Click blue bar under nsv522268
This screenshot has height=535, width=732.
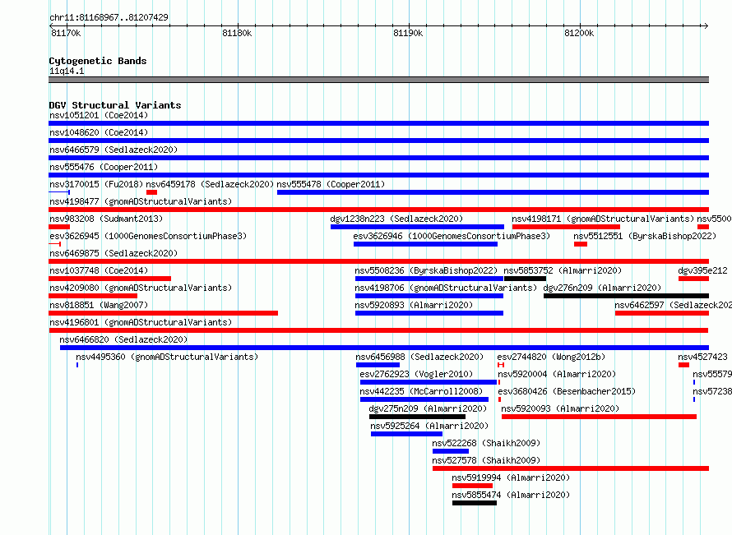tap(451, 451)
